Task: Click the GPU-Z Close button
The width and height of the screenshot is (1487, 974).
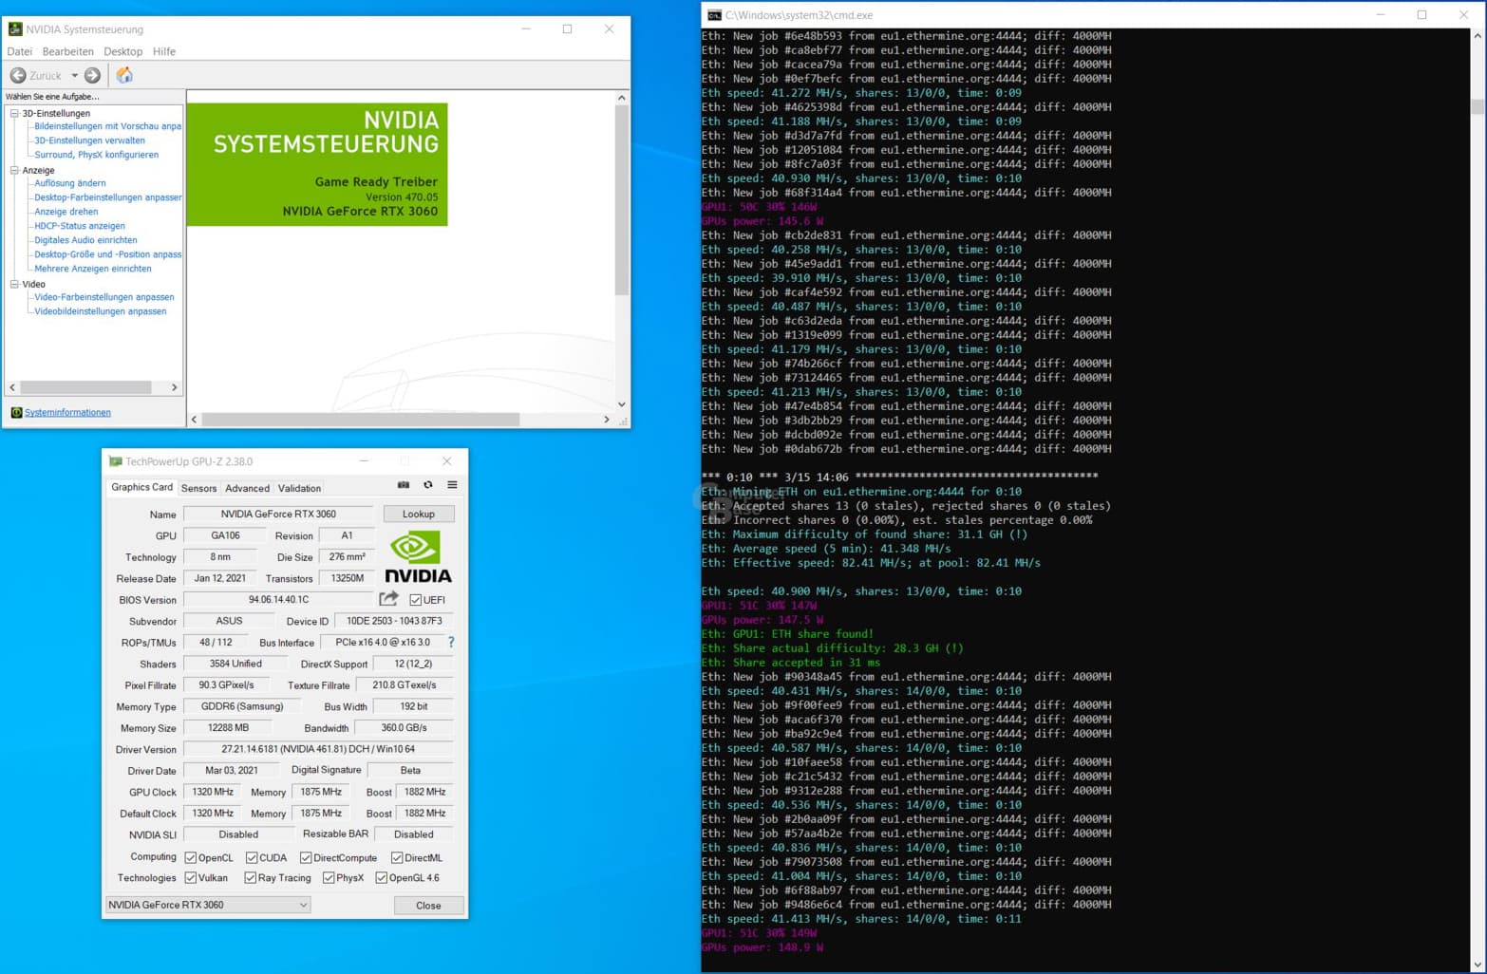Action: point(428,906)
